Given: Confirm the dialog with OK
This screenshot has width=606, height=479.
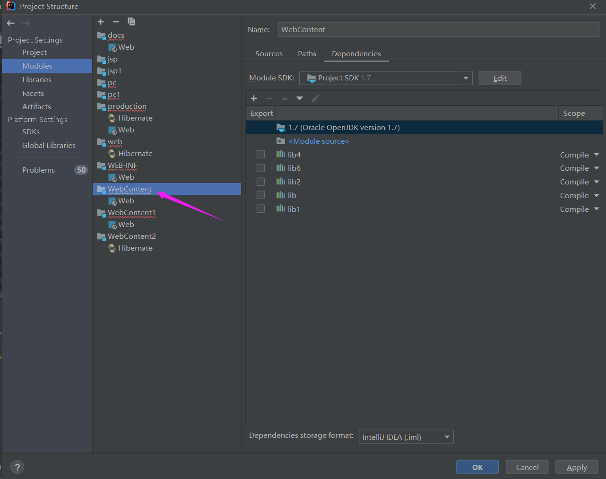Looking at the screenshot, I should click(477, 467).
